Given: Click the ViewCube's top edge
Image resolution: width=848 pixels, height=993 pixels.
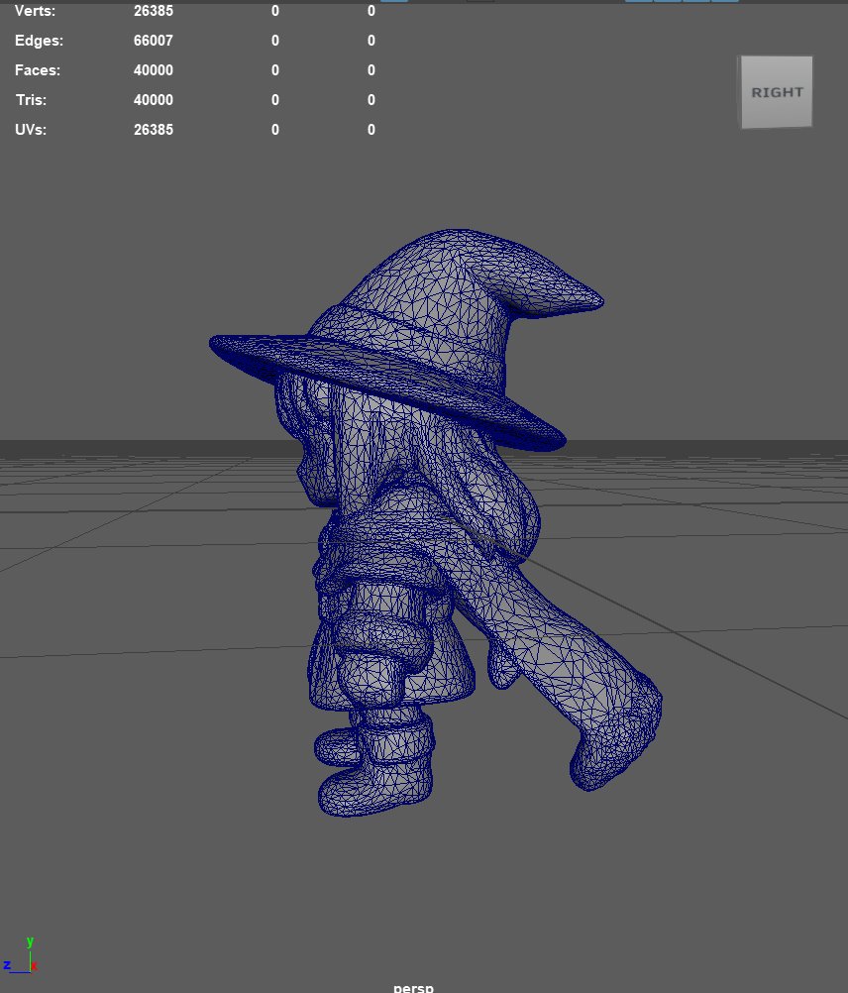Looking at the screenshot, I should point(775,58).
